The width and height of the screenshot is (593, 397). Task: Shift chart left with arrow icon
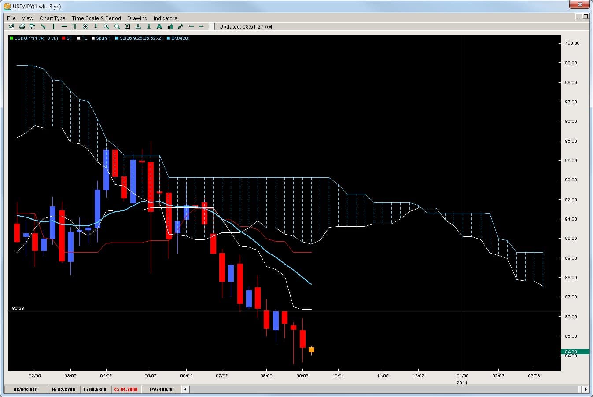[191, 26]
